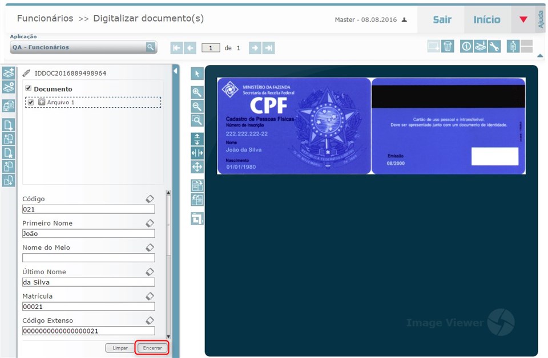
Task: Open the red dropdown arrow near Início
Action: (523, 19)
